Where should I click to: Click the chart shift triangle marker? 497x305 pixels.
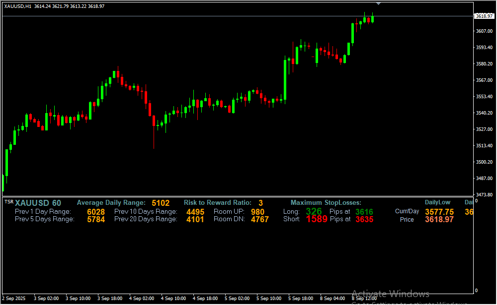(x=379, y=3)
